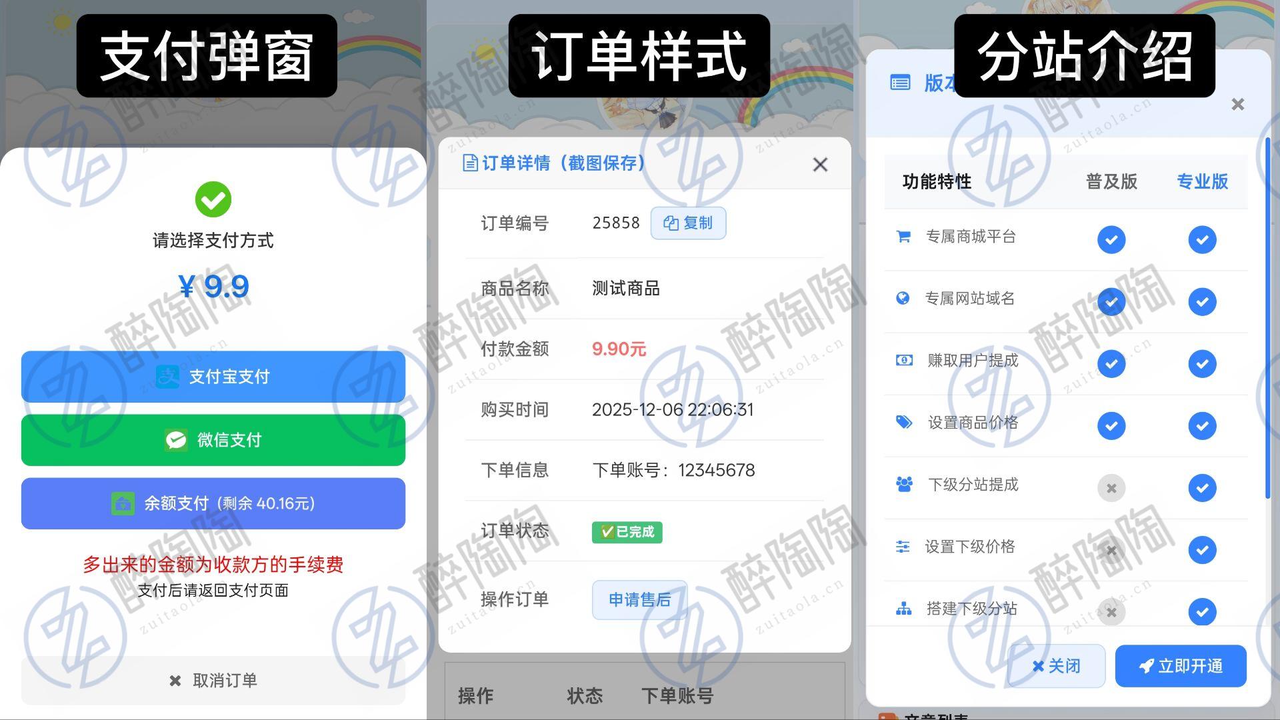
Task: Pay with the Alipay button
Action: (x=213, y=377)
